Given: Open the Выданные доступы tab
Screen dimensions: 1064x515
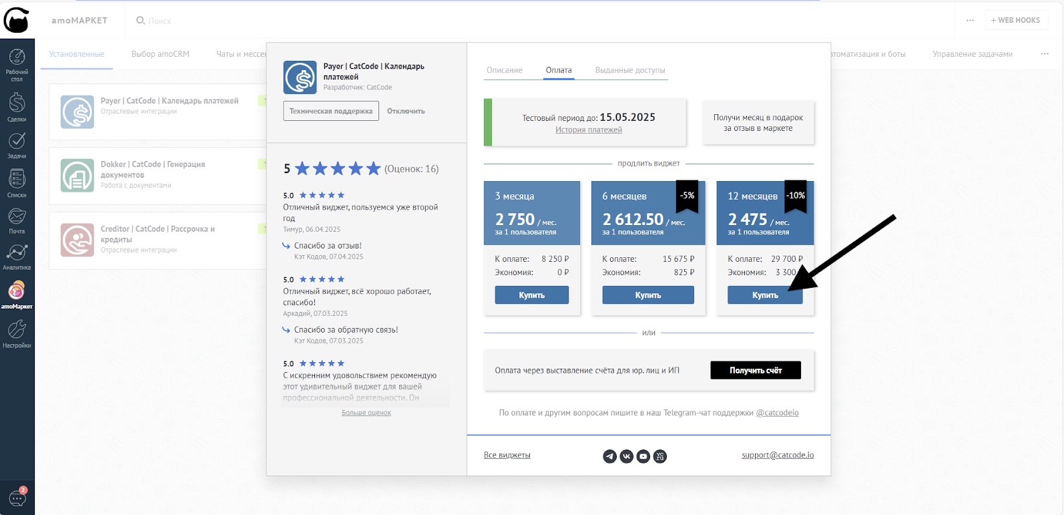Looking at the screenshot, I should pos(630,70).
